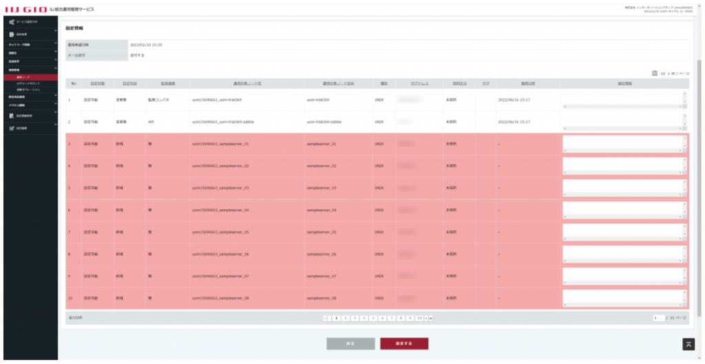Screen dimensions: 705x364
Task: Click the gear icon in the sidebar top item
Action: tap(12, 23)
